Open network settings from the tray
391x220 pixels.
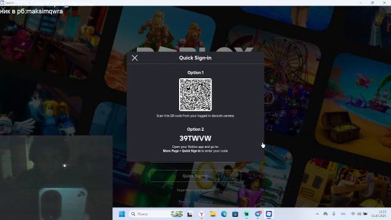pos(353,214)
